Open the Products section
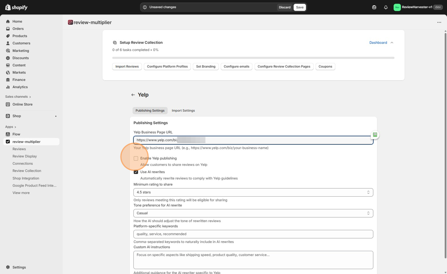The width and height of the screenshot is (447, 274). [8, 36]
